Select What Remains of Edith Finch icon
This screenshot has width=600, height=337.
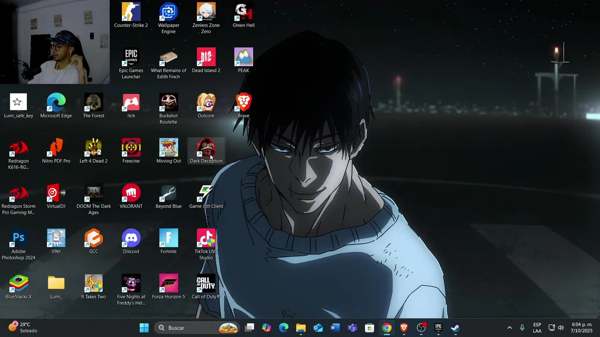(168, 64)
